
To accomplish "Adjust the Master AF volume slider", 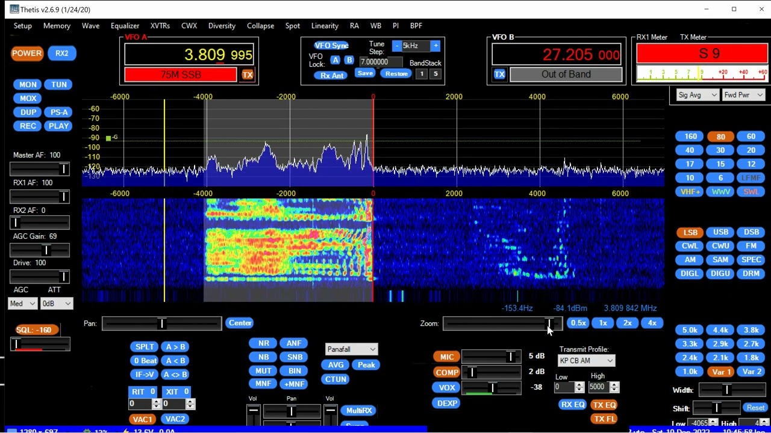I will [x=40, y=169].
